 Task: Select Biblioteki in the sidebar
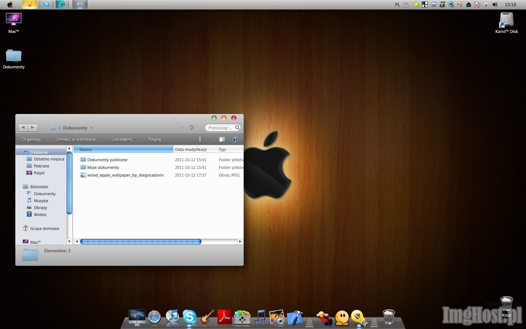click(x=39, y=187)
